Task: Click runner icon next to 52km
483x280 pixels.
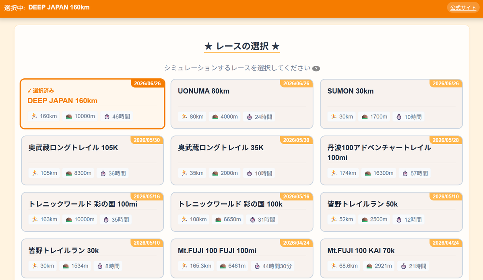Action: point(334,219)
